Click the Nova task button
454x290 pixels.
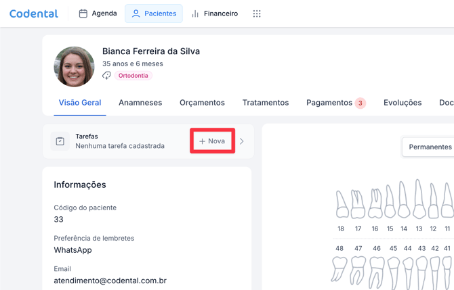[x=212, y=141]
